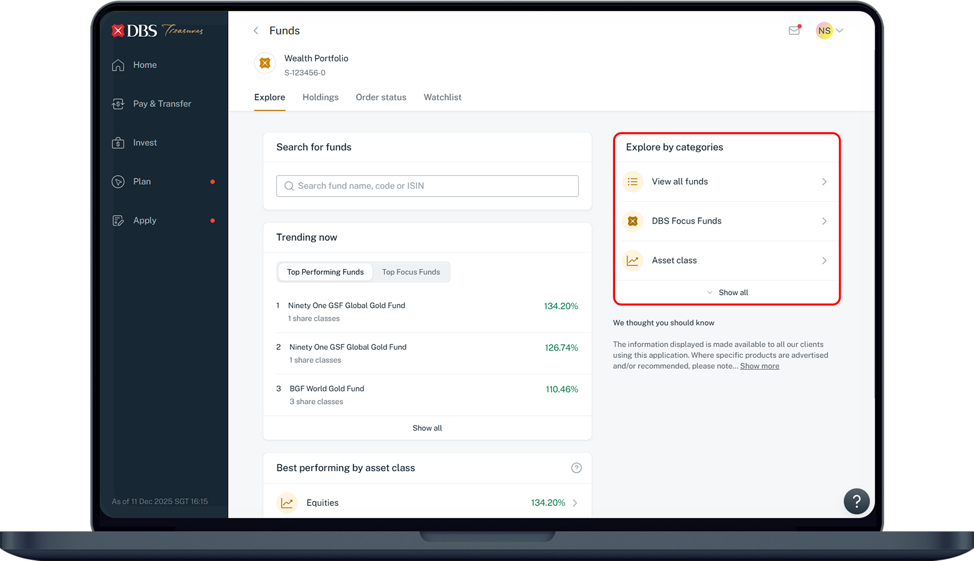This screenshot has height=561, width=974.
Task: Open the Plan compass icon
Action: point(118,182)
